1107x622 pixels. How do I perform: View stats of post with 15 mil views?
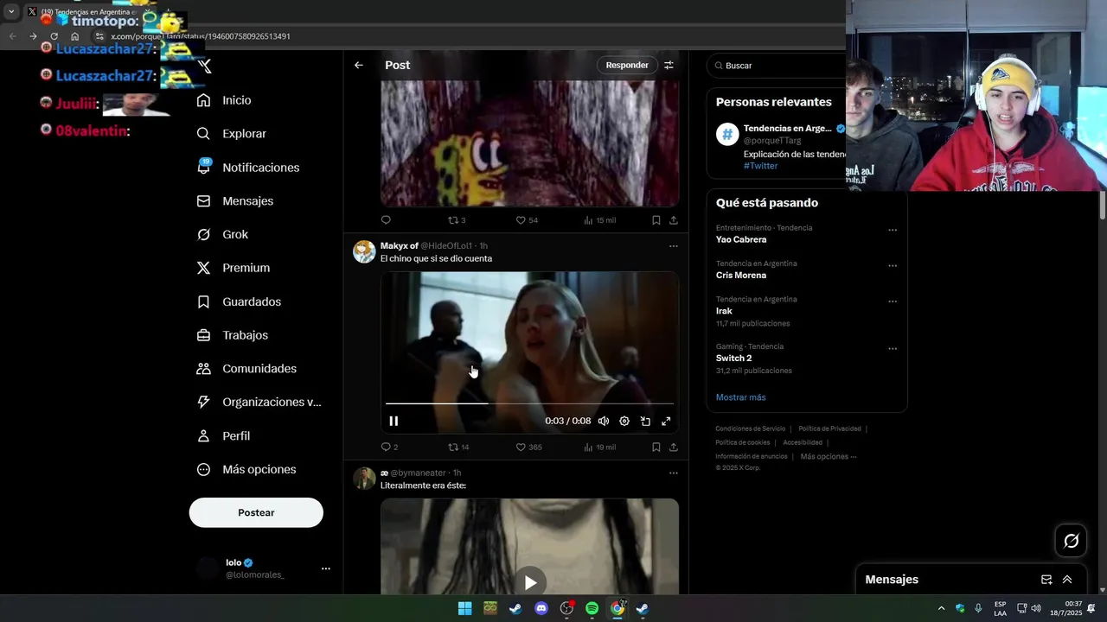point(599,220)
